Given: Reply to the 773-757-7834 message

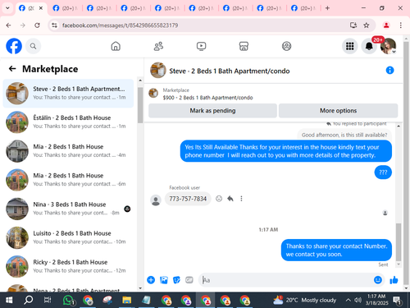Looking at the screenshot, I should pos(230,199).
